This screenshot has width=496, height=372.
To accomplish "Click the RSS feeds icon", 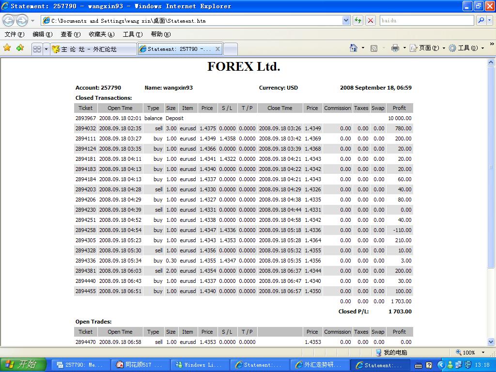I will coord(374,48).
